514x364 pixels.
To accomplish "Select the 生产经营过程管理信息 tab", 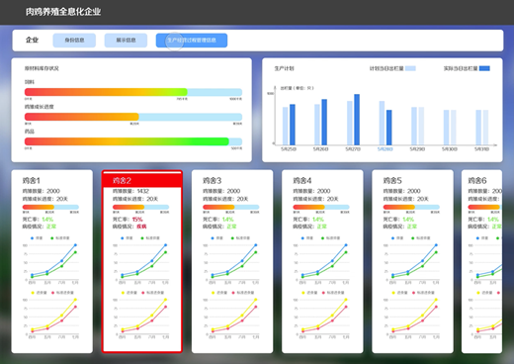I will 192,41.
